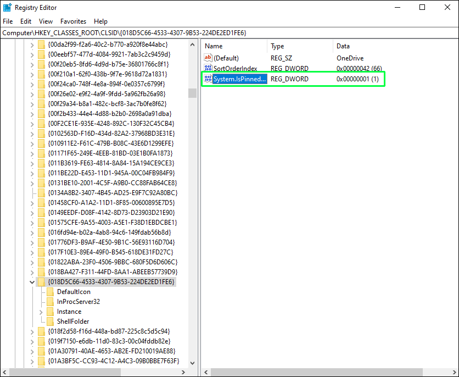Image resolution: width=459 pixels, height=377 pixels.
Task: Expand the {01A30791-40AE-4653-AB2E-FD210019AE88} key
Action: (32, 351)
